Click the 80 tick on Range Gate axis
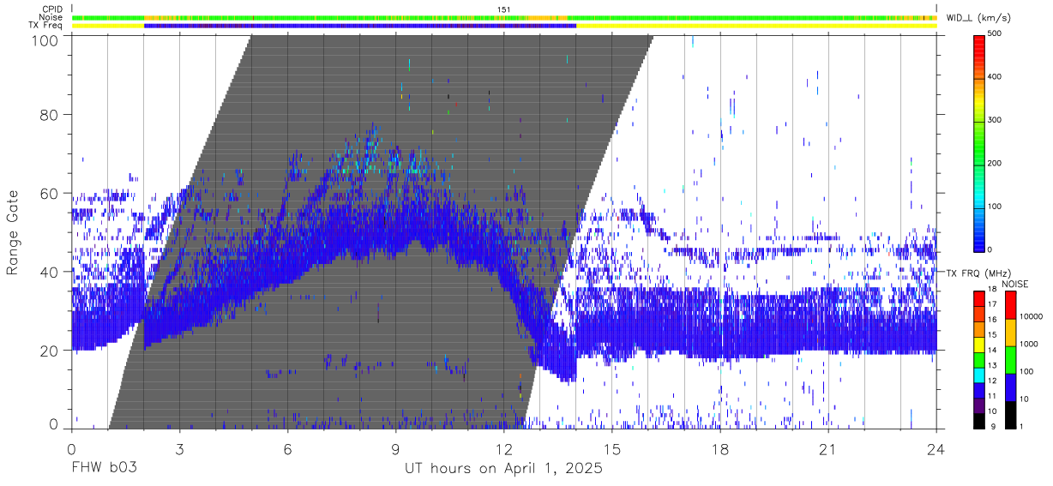This screenshot has height=486, width=1053. (50, 115)
